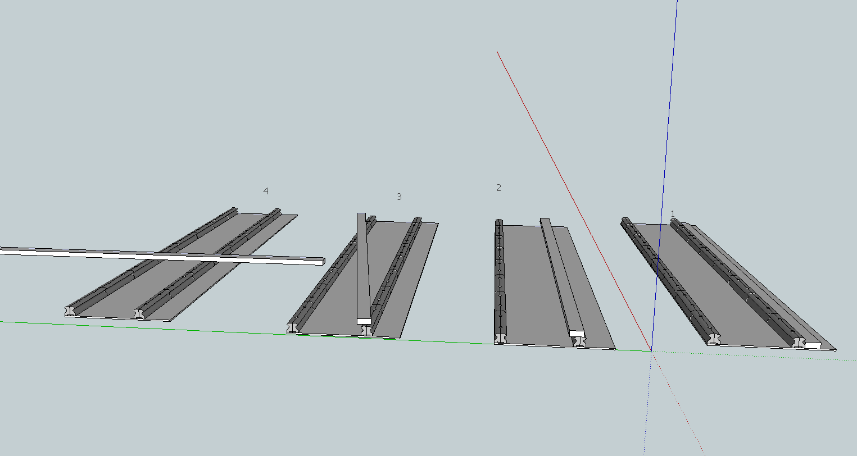
Task: Select the text label "2"
Action: click(498, 188)
